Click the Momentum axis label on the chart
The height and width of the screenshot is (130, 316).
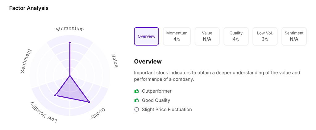pyautogui.click(x=70, y=29)
